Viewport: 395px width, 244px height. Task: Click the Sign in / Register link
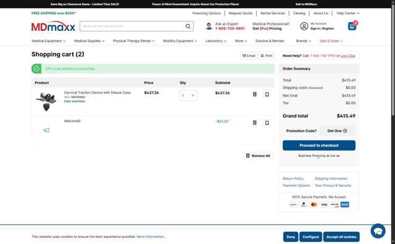point(322,28)
